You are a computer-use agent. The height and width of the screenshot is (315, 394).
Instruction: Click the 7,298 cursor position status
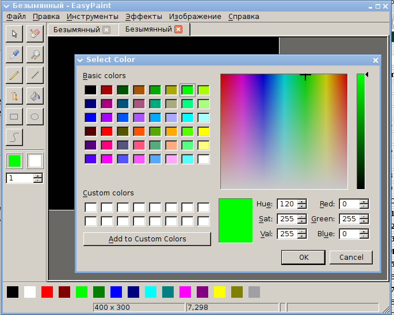198,308
